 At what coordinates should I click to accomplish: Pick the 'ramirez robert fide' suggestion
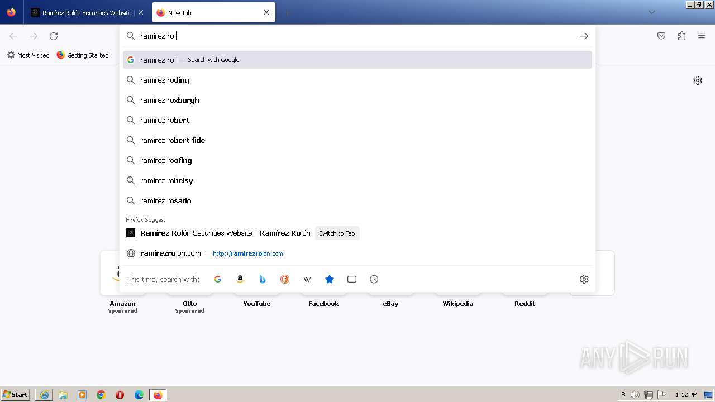pos(357,140)
